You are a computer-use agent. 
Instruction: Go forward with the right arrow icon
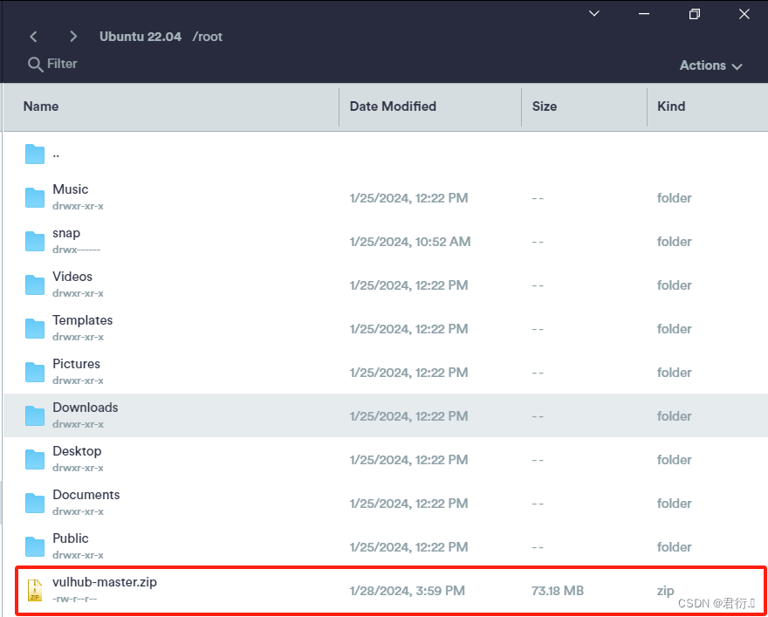[x=73, y=37]
